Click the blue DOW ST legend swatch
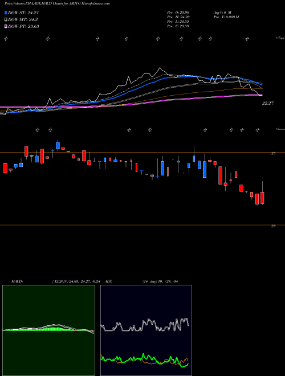285x376 pixels. coord(6,13)
